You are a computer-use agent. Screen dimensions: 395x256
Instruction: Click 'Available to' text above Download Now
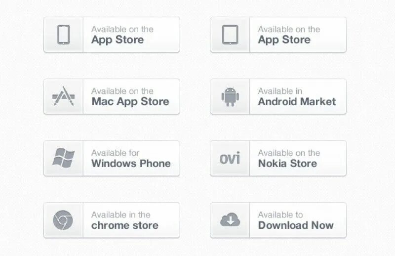point(280,214)
